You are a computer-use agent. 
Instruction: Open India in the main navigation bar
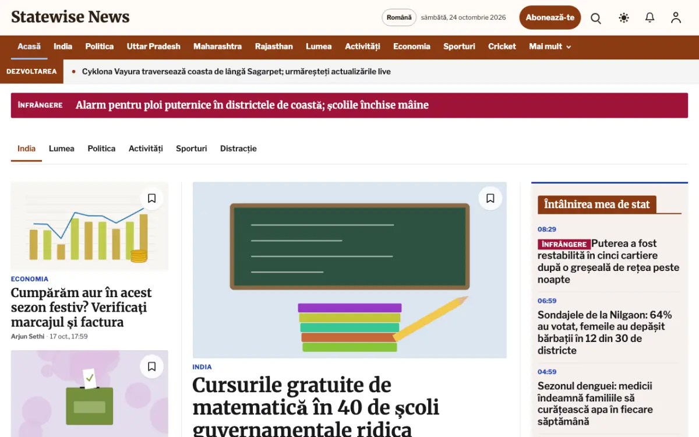pyautogui.click(x=63, y=47)
